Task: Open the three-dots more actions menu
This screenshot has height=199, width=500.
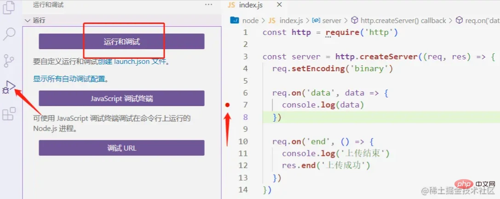Action: (208, 5)
